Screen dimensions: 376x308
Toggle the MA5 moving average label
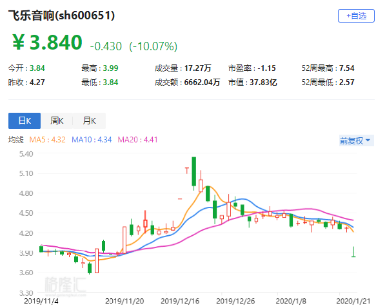(47, 140)
